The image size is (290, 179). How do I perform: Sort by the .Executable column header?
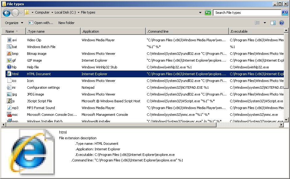click(256, 31)
